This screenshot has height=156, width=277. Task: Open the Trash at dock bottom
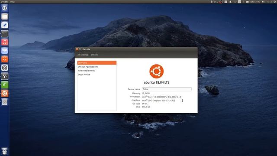(x=5, y=151)
